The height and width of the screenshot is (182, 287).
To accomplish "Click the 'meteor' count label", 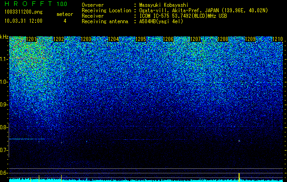I will [x=65, y=14].
